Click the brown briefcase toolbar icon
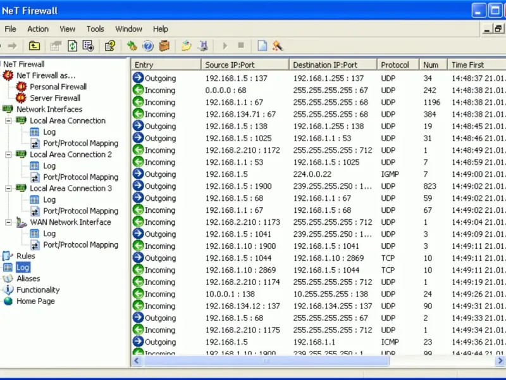The height and width of the screenshot is (380, 506). pyautogui.click(x=164, y=46)
